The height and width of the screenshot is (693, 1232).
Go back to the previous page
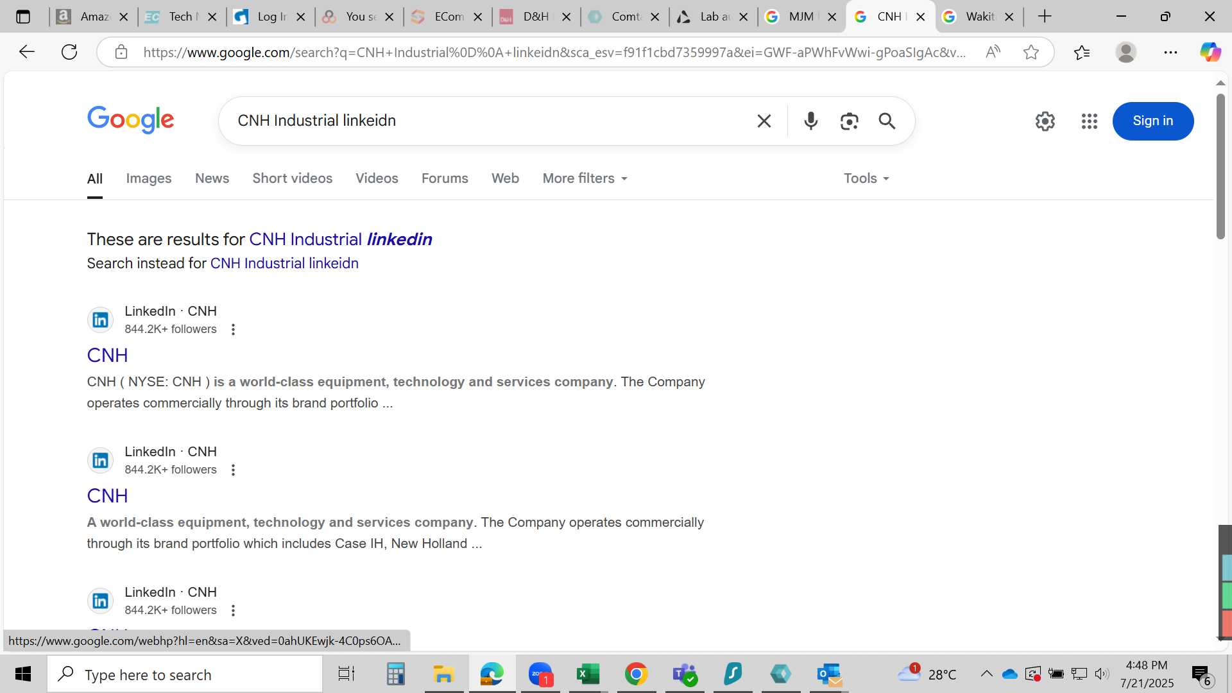tap(26, 52)
